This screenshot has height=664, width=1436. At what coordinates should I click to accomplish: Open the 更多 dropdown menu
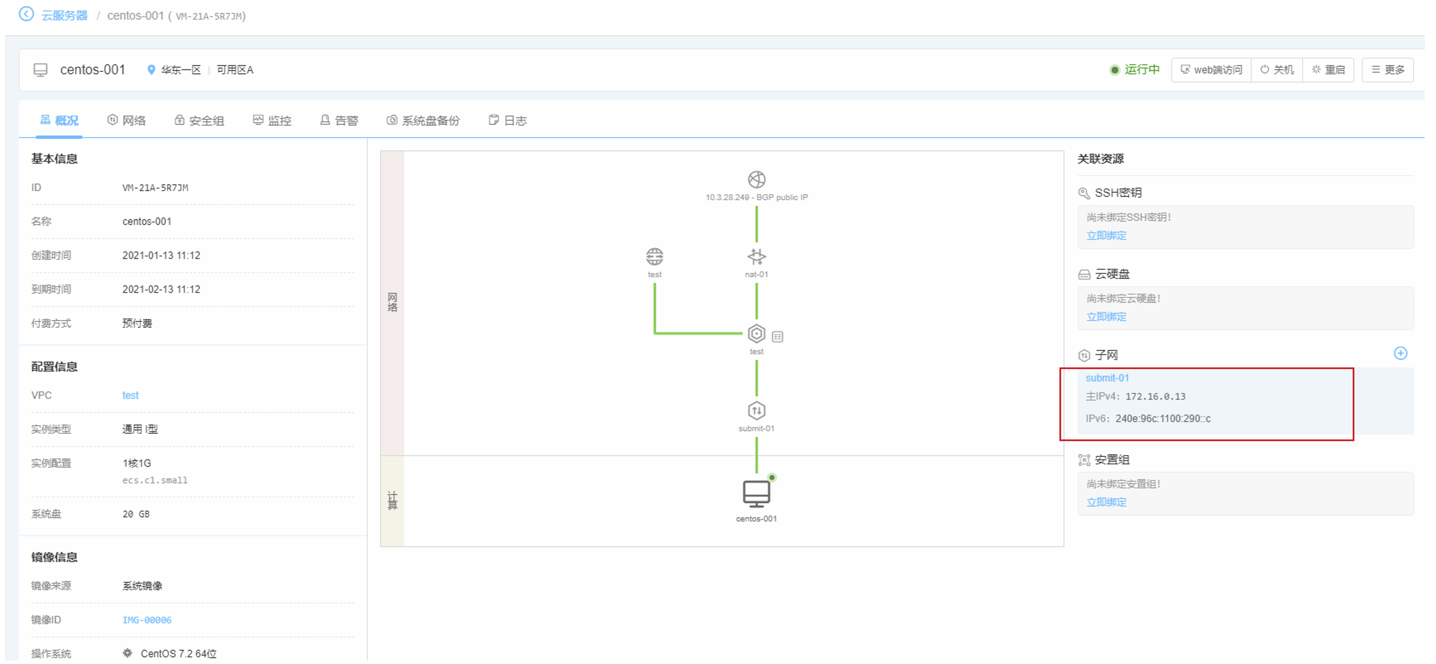point(1387,70)
